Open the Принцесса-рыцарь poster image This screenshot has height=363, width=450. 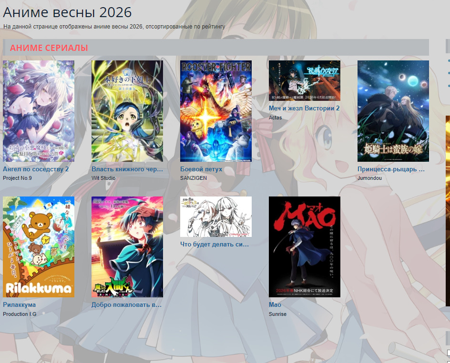click(393, 111)
